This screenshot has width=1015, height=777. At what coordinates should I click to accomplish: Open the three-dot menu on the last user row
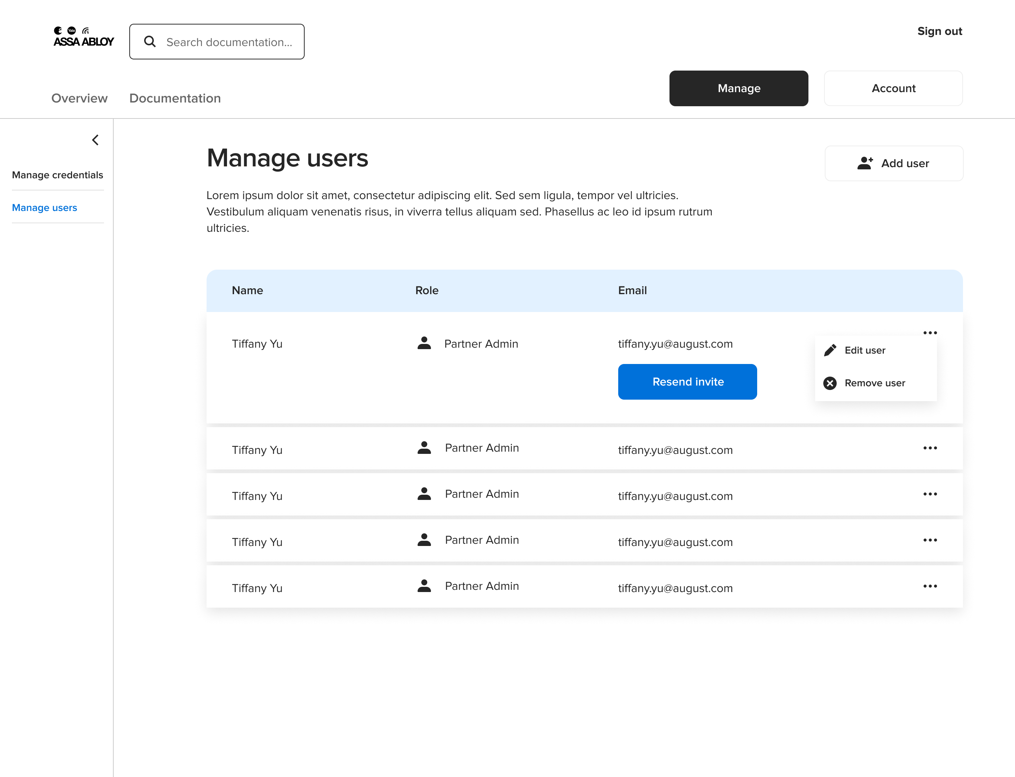(930, 586)
